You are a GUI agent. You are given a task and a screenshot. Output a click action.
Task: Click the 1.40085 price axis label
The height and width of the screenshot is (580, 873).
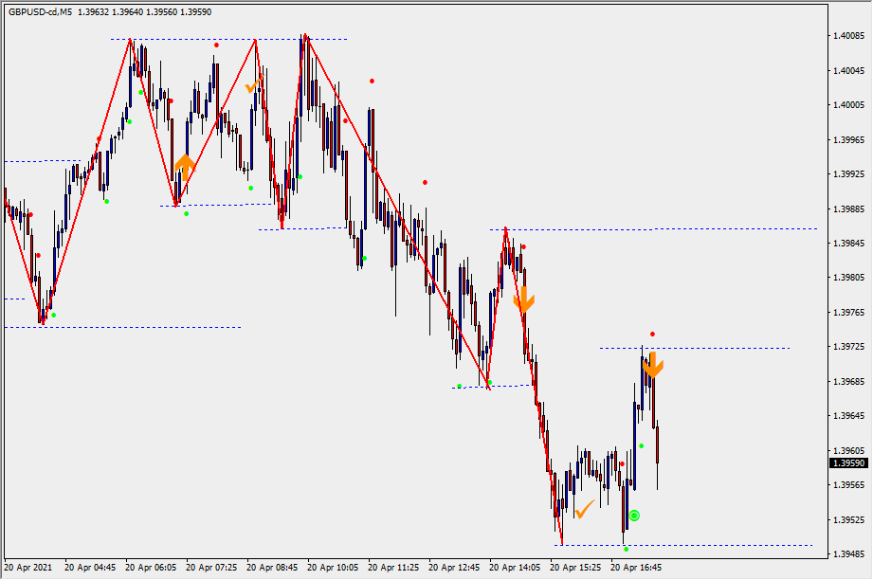pos(846,36)
